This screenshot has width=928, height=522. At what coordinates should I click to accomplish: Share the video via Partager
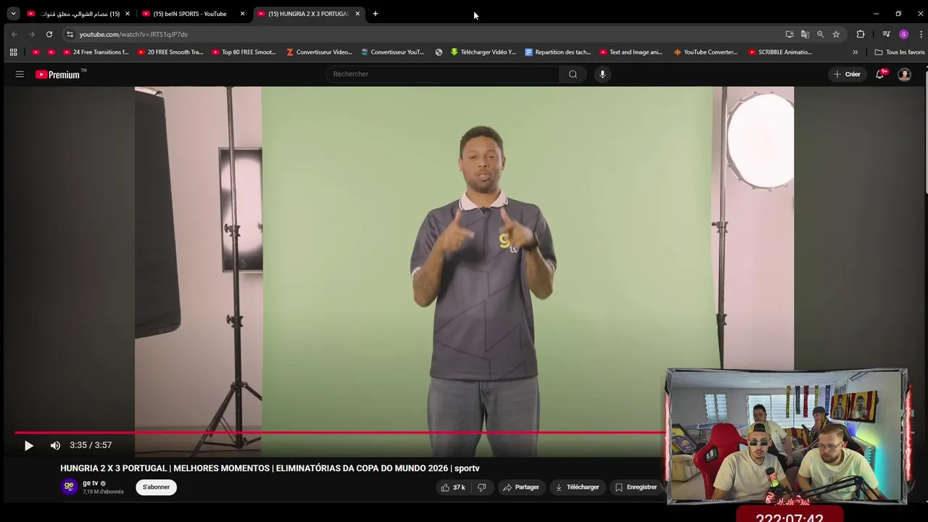pyautogui.click(x=521, y=487)
